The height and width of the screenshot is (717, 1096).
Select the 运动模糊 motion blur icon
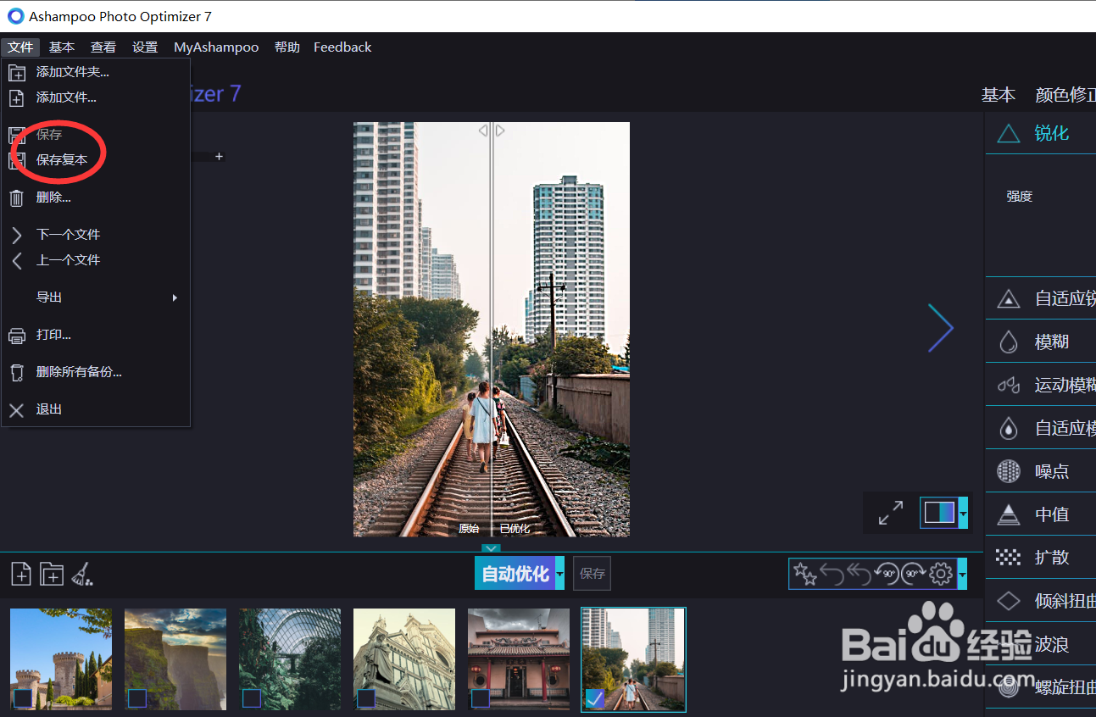click(1008, 386)
